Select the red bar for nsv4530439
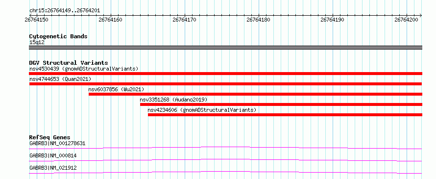Screen dimensions: 436x179 (x=225, y=74)
